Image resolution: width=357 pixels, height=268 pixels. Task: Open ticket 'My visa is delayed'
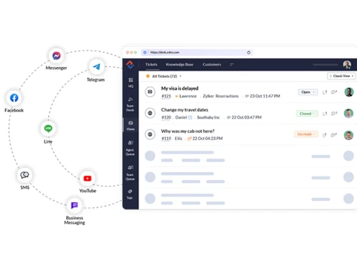click(180, 89)
